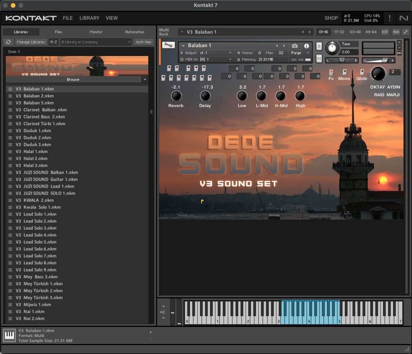This screenshot has height=354, width=412.
Task: Show the AUX sends in rack header
Action: (396, 32)
